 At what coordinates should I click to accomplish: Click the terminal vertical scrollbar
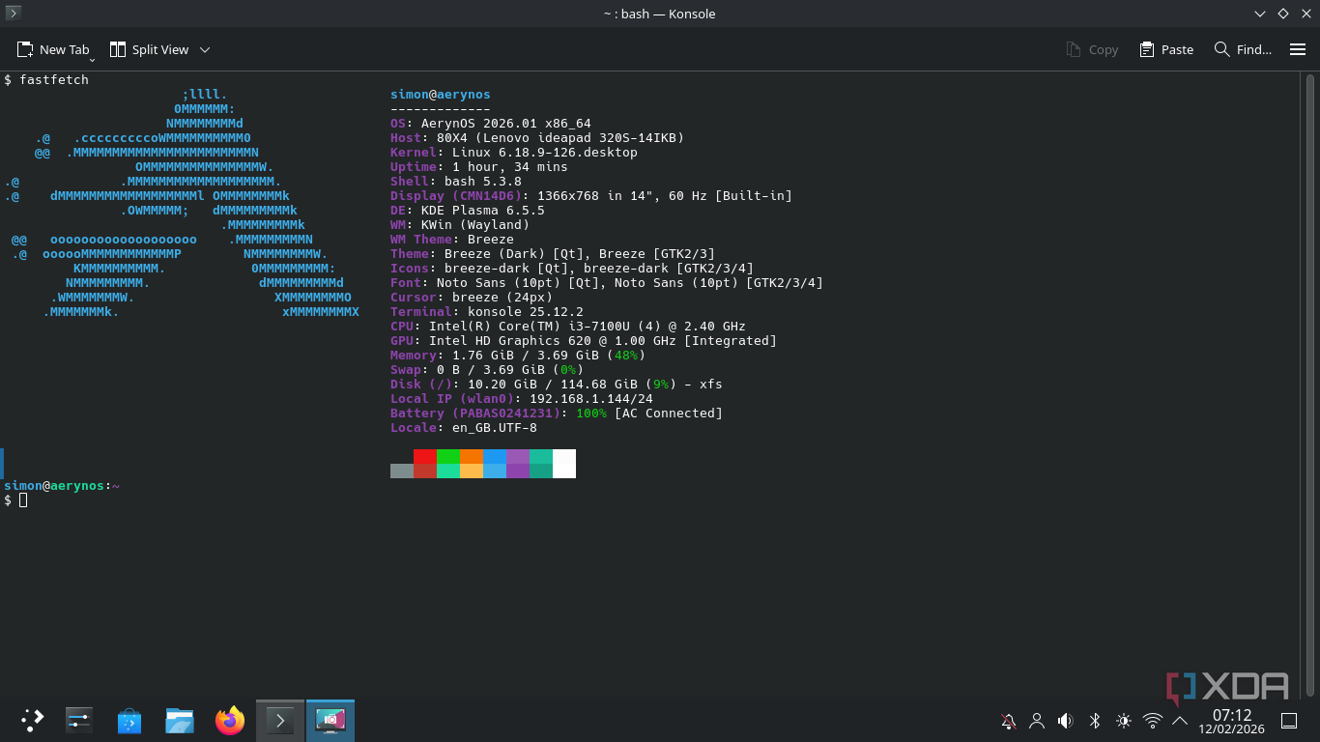coord(1309,386)
